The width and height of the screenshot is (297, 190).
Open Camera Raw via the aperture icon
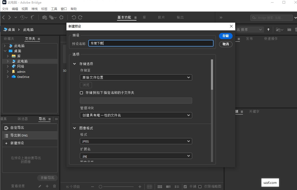pos(61,17)
